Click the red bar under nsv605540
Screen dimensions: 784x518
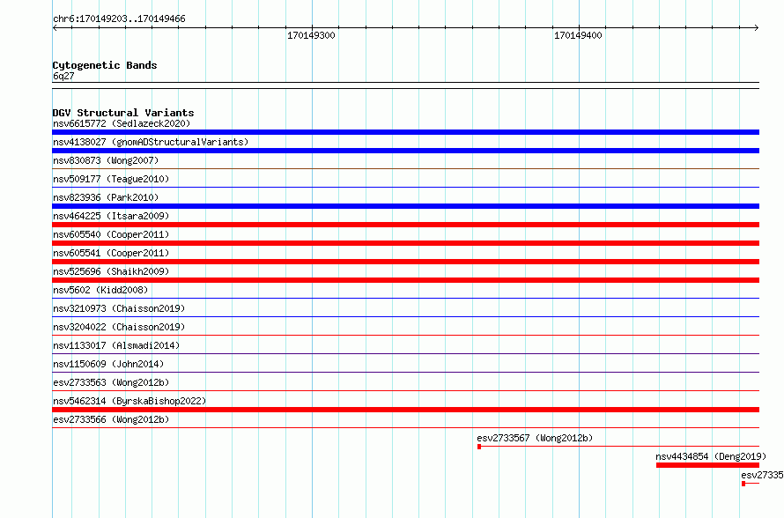(x=405, y=243)
